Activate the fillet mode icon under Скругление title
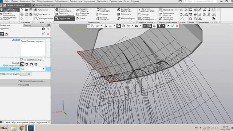233x131 pixels. (x=2, y=34)
